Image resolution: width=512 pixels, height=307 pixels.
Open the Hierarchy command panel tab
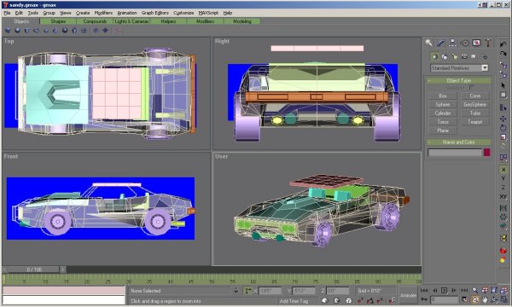[452, 43]
